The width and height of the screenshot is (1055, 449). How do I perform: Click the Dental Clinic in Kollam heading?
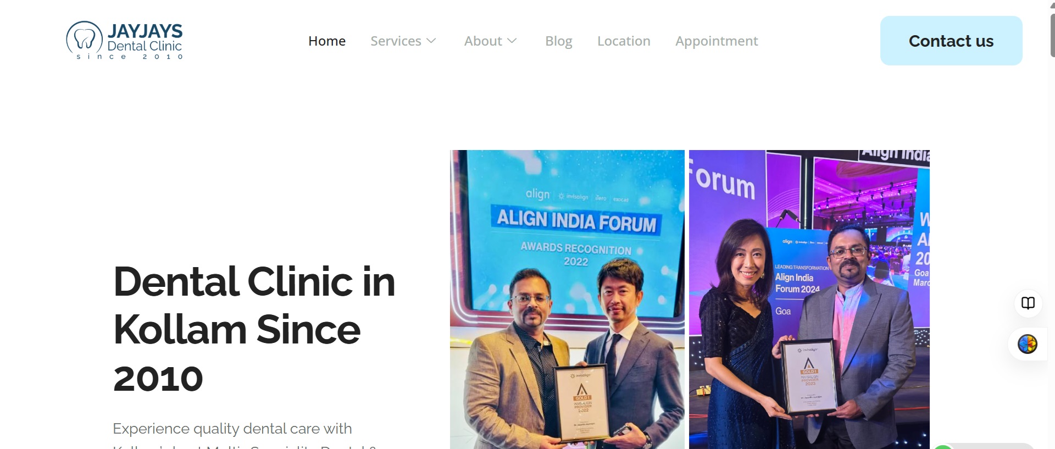pyautogui.click(x=254, y=329)
